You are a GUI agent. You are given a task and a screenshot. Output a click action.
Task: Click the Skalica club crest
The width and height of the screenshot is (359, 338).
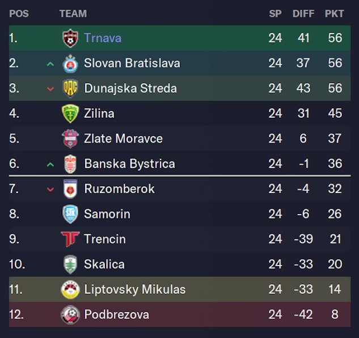(70, 264)
